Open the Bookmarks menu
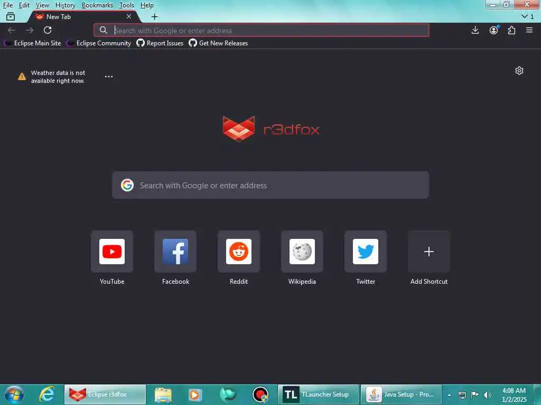The height and width of the screenshot is (405, 541). [97, 5]
